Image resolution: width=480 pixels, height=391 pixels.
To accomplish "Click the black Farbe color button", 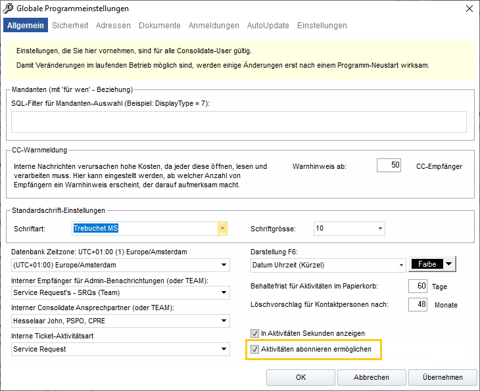I will click(x=426, y=265).
